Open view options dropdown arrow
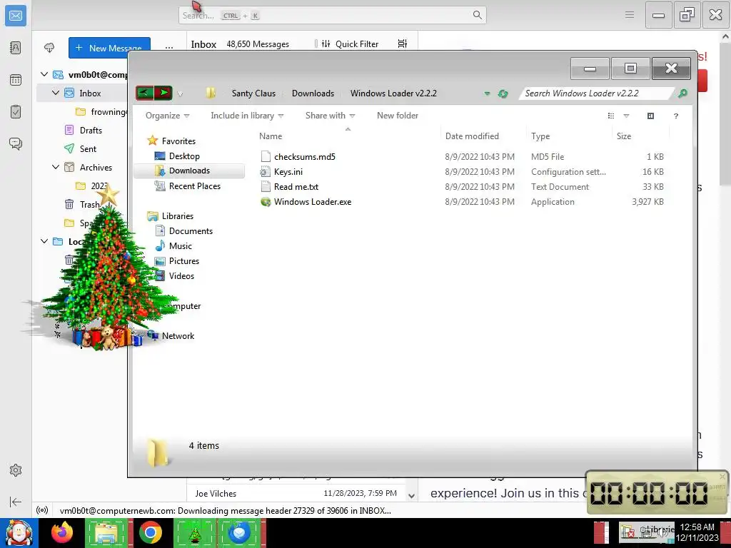 point(626,116)
